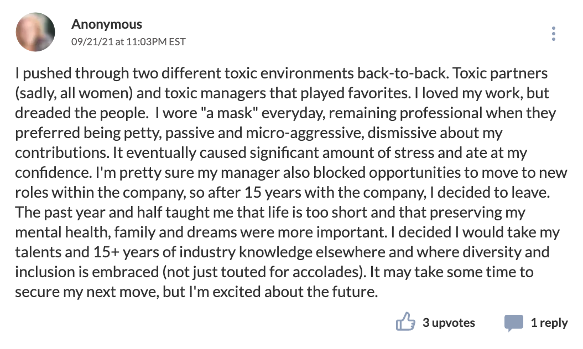Click the closing phrase "excited about the future"

pyautogui.click(x=293, y=292)
